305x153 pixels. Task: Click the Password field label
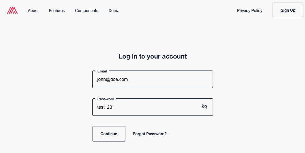click(x=106, y=99)
